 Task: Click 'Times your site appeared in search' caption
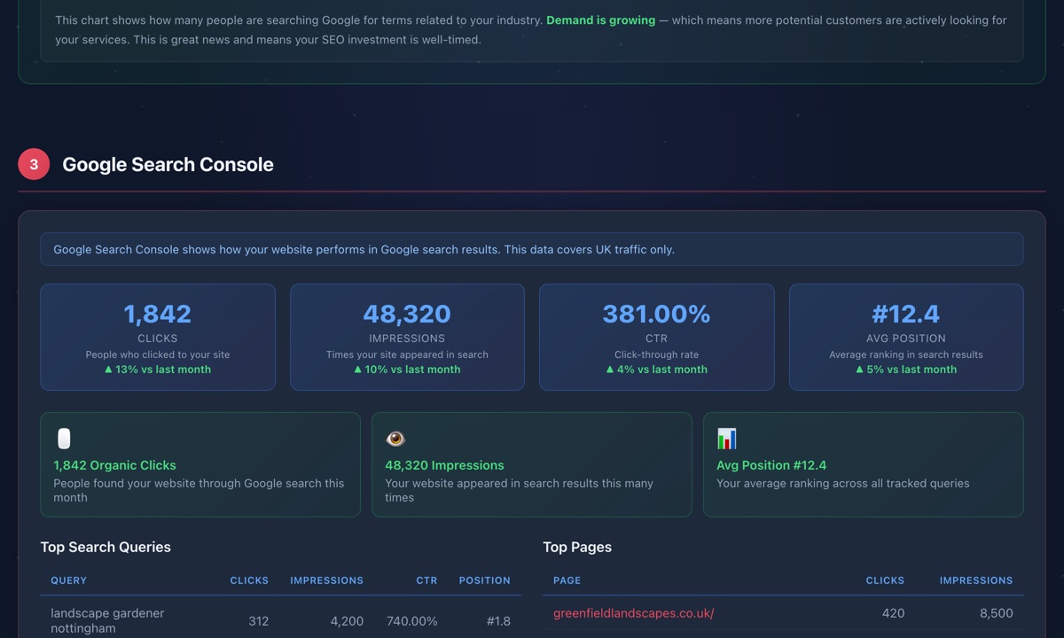(407, 354)
